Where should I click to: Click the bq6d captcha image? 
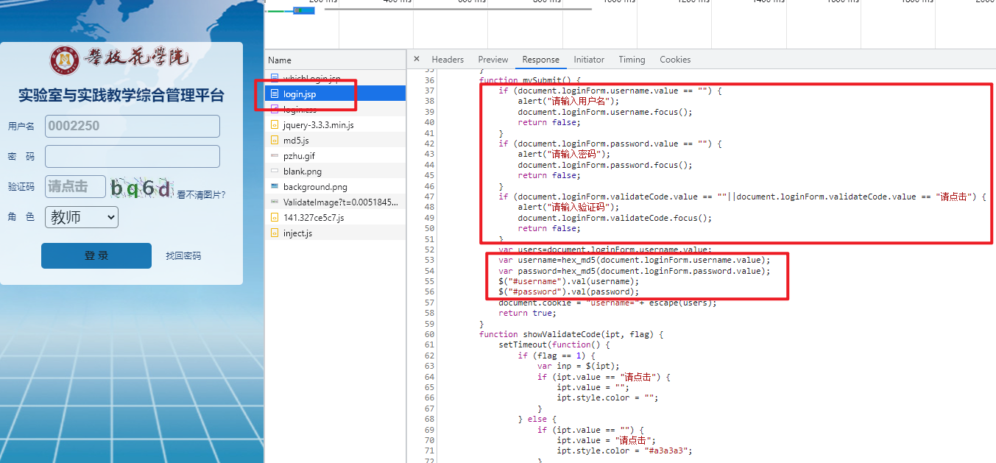141,188
